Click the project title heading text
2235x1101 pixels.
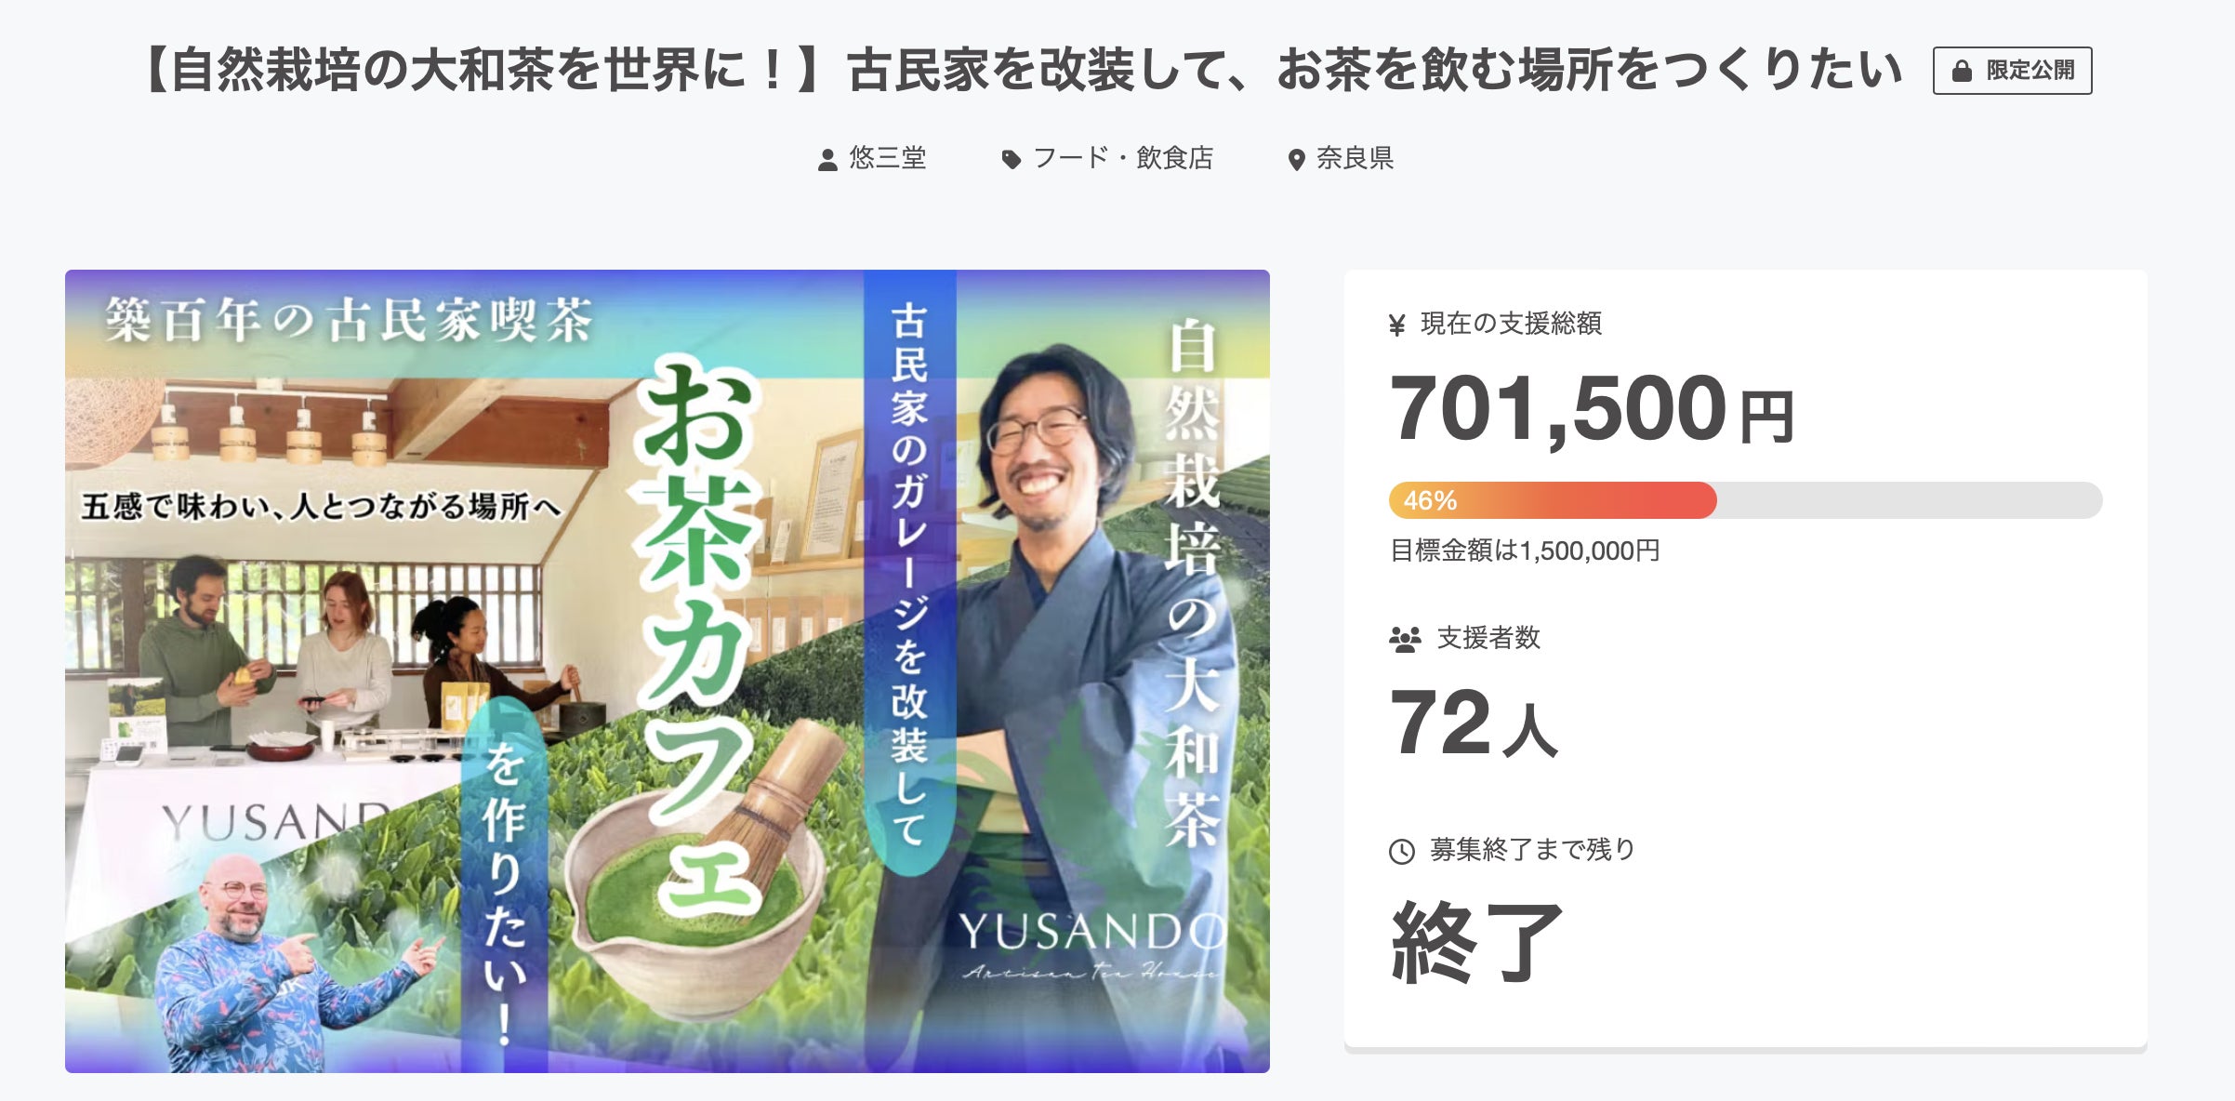(1021, 71)
